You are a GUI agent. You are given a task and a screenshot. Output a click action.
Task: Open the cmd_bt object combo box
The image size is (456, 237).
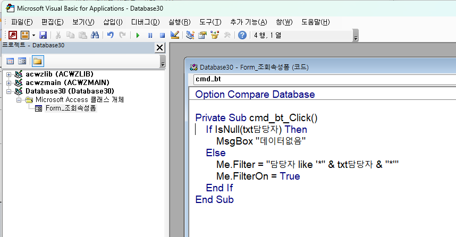point(325,79)
